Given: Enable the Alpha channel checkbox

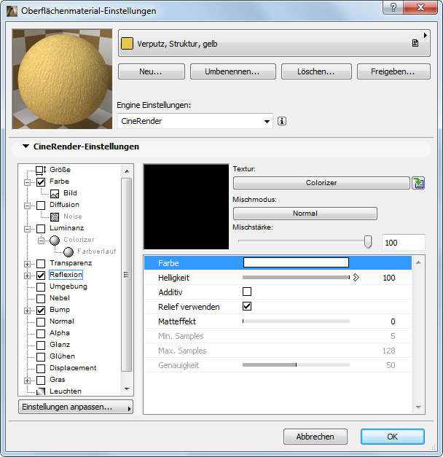Looking at the screenshot, I should pos(41,334).
